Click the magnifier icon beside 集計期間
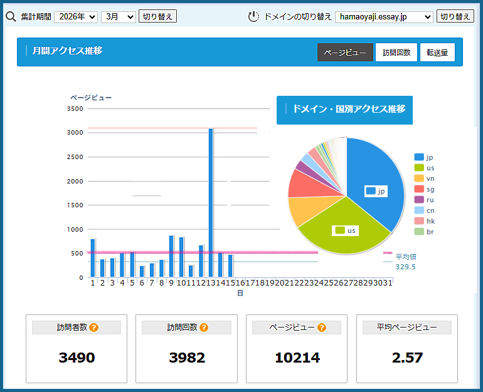Screen dimensions: 483x392 coord(11,16)
